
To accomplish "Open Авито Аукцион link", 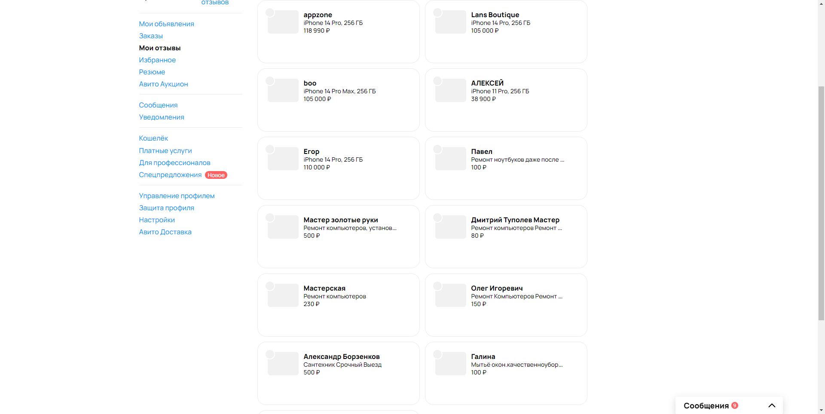I will [x=163, y=84].
